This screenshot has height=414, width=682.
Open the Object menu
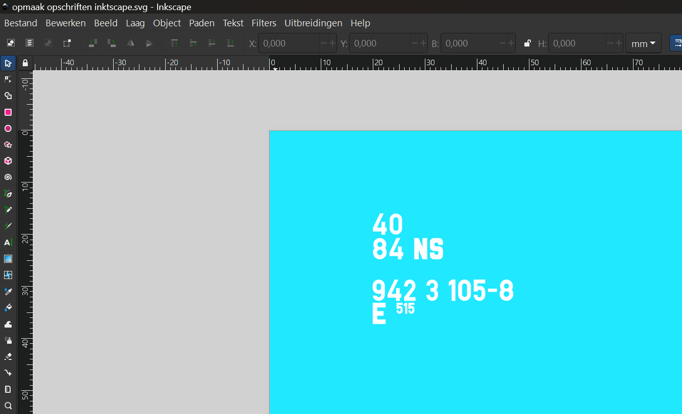167,23
